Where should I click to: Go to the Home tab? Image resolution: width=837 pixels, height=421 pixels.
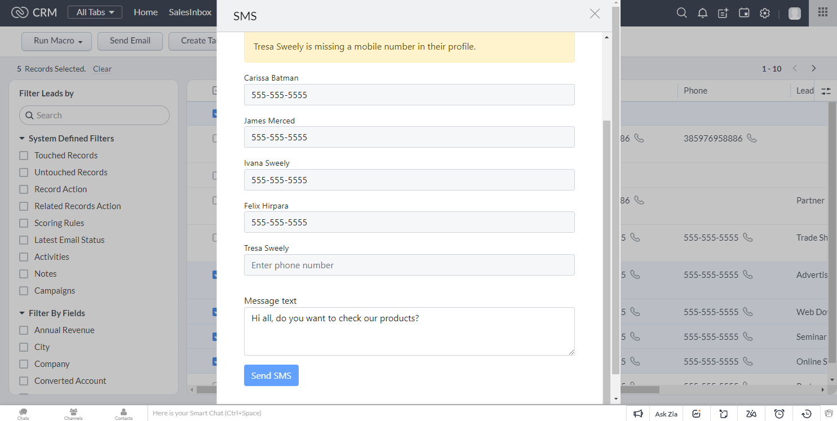point(145,12)
